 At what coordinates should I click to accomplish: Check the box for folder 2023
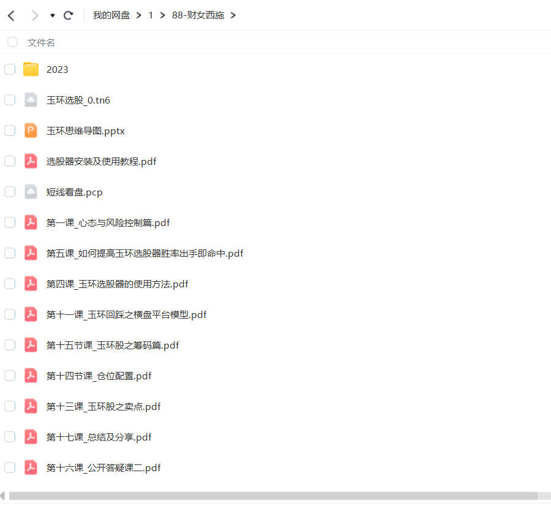click(10, 69)
